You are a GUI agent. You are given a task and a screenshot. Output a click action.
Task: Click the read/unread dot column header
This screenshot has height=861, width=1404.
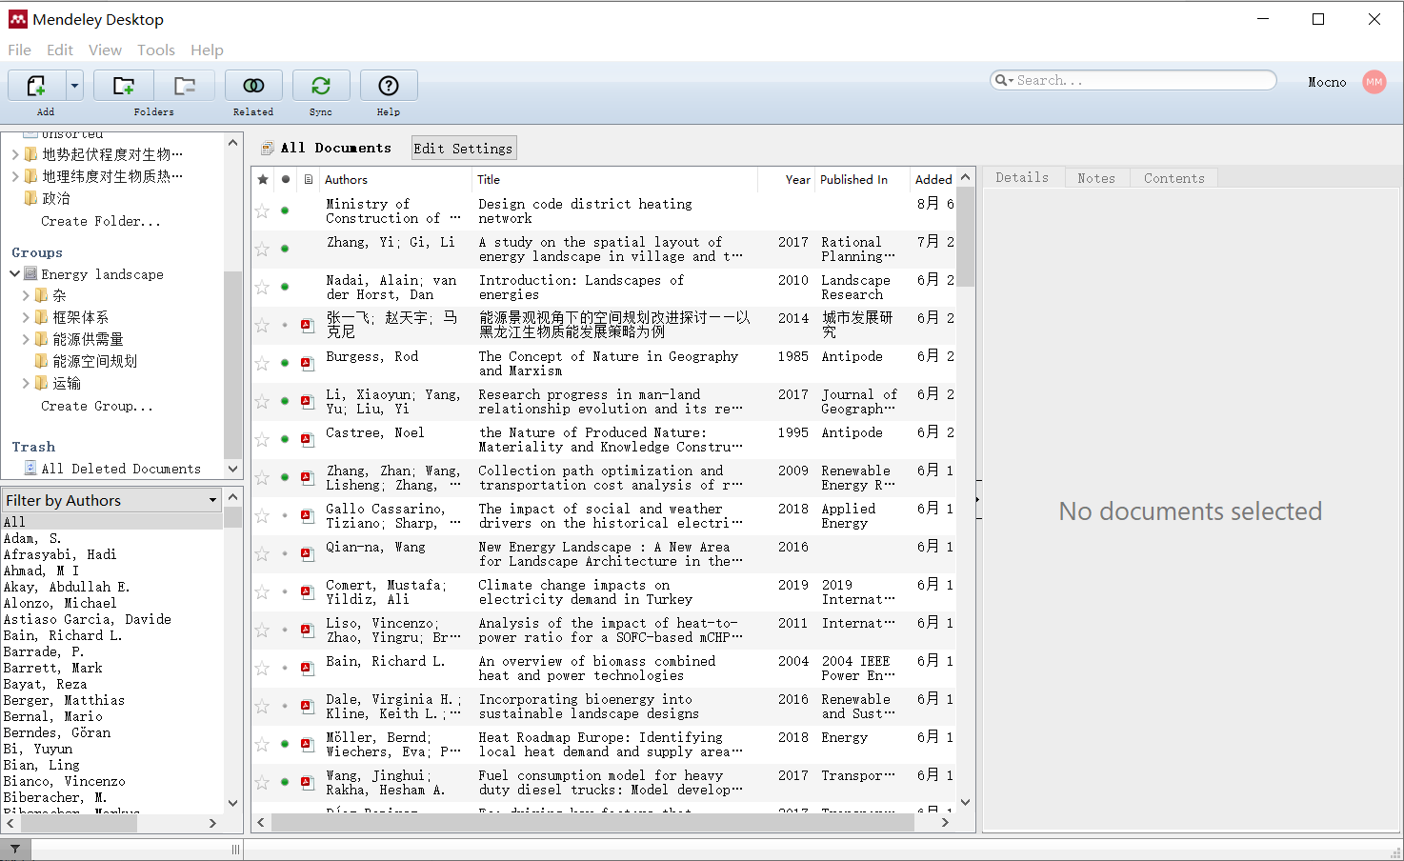click(285, 179)
